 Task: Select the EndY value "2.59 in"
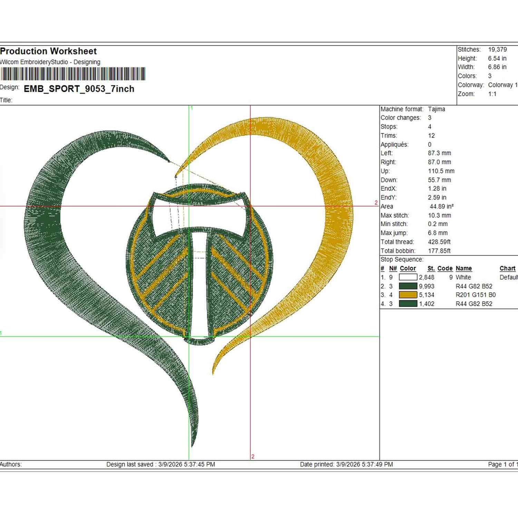(x=437, y=198)
